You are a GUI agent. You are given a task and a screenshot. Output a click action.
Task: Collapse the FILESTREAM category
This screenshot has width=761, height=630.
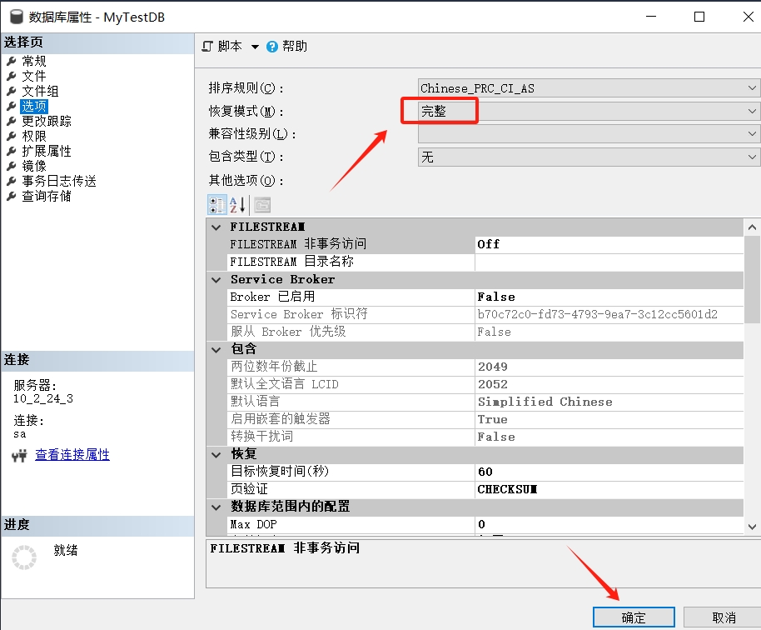216,227
